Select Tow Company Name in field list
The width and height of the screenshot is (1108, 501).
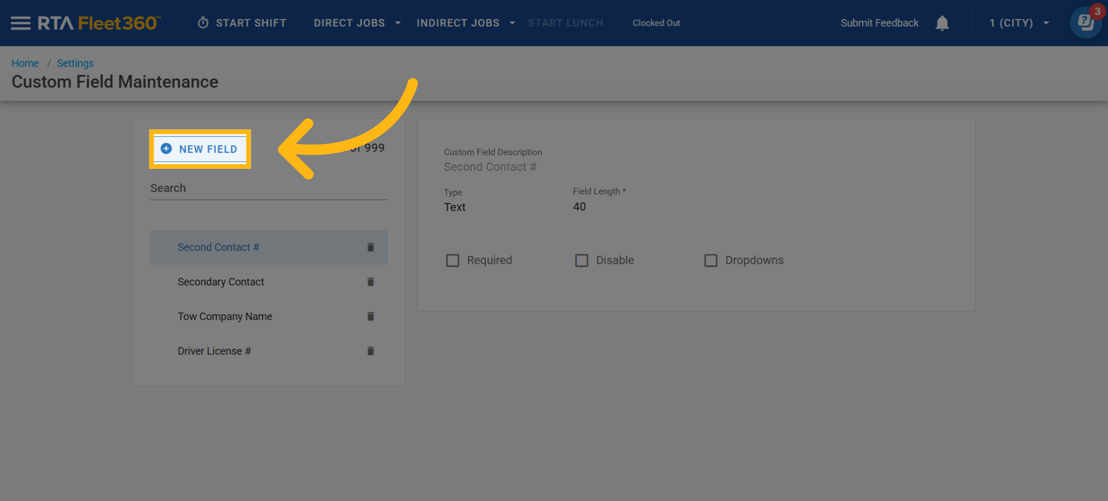225,316
